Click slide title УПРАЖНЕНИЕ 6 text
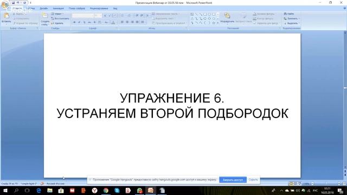The width and height of the screenshot is (347, 195). click(172, 98)
